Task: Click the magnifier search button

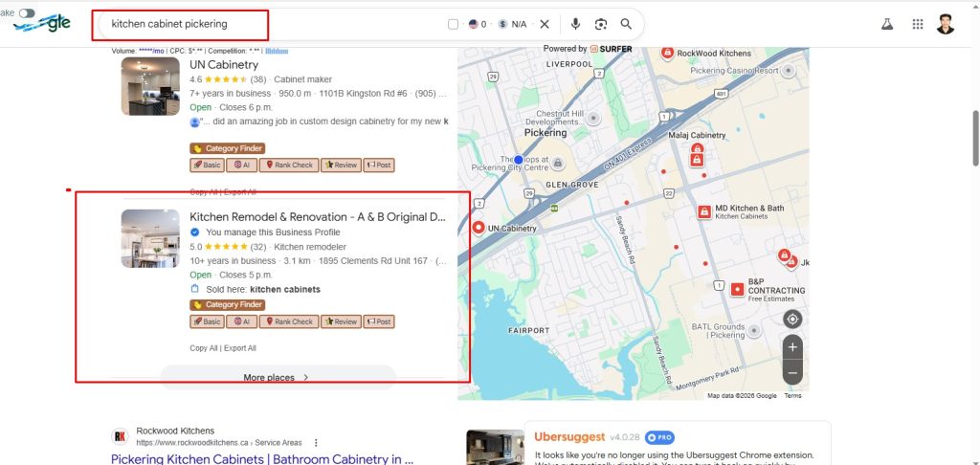Action: 626,24
